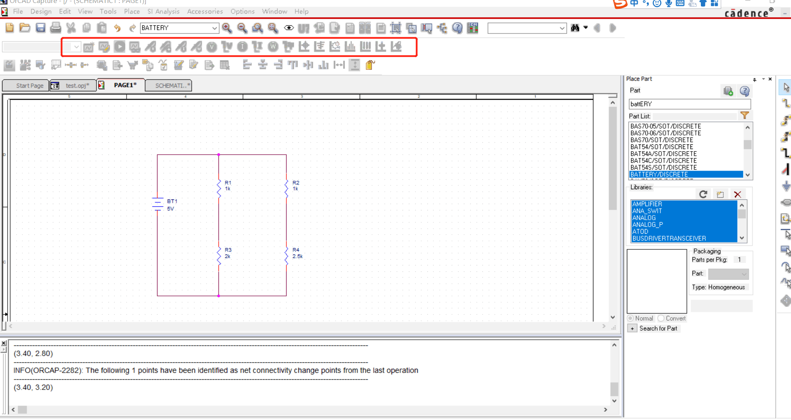Switch to the test.opj tab
The height and width of the screenshot is (420, 791).
(x=73, y=86)
